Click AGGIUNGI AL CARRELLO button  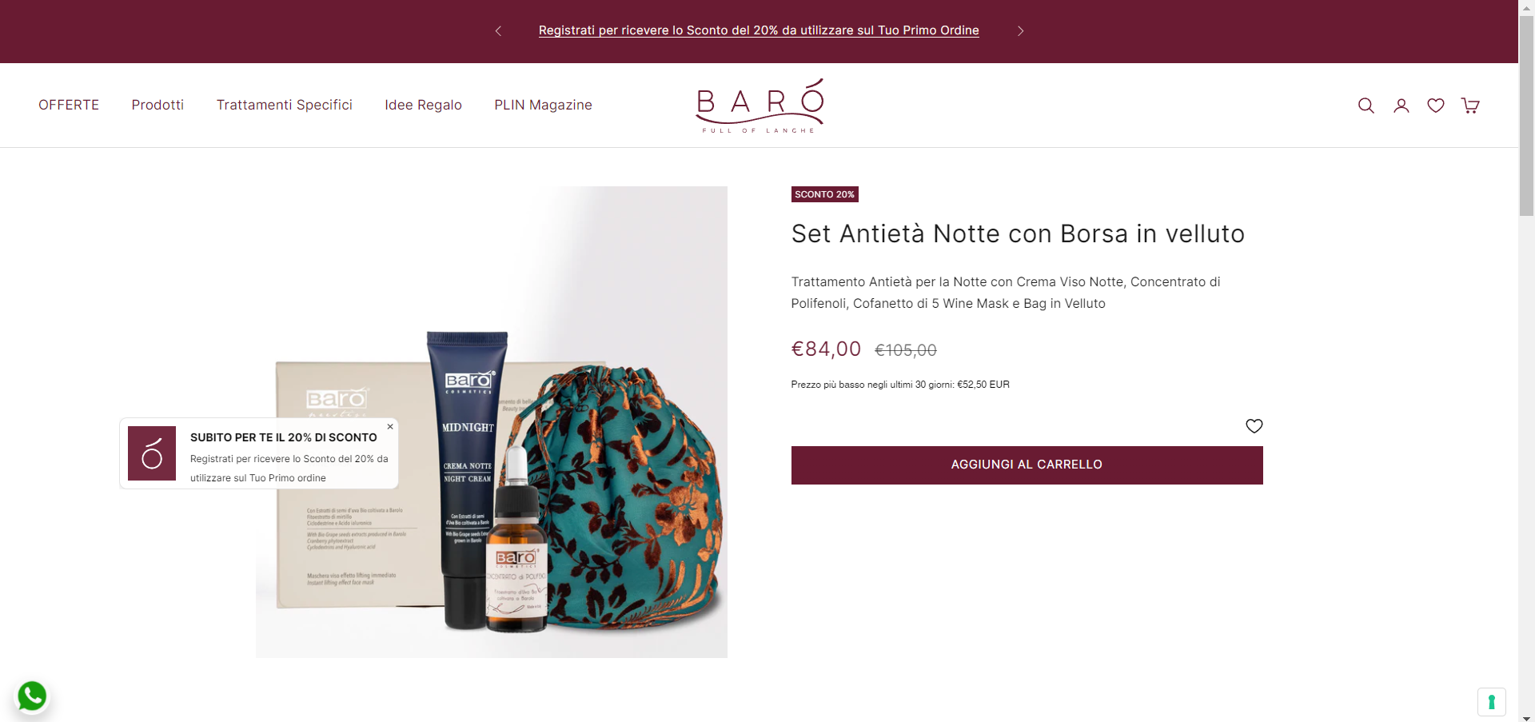tap(1027, 465)
